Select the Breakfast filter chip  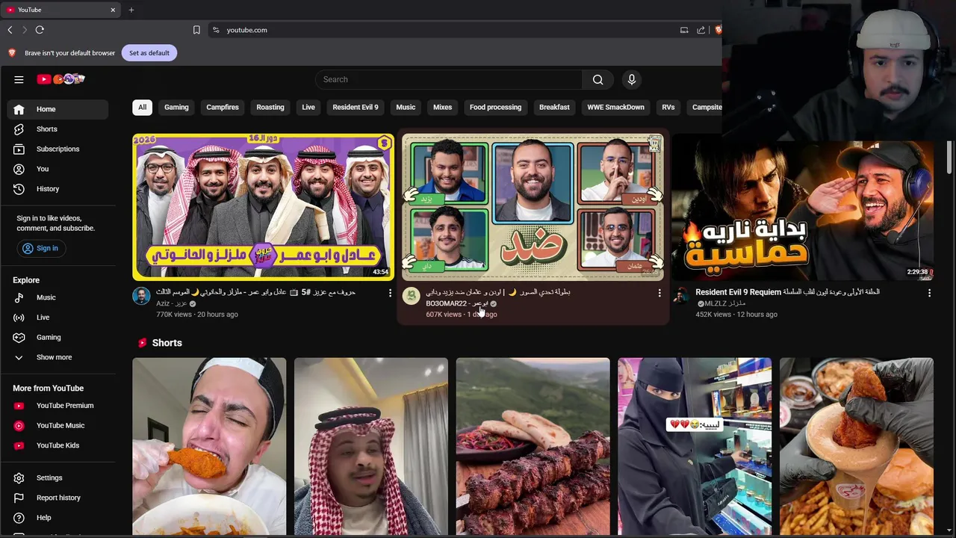coord(554,107)
